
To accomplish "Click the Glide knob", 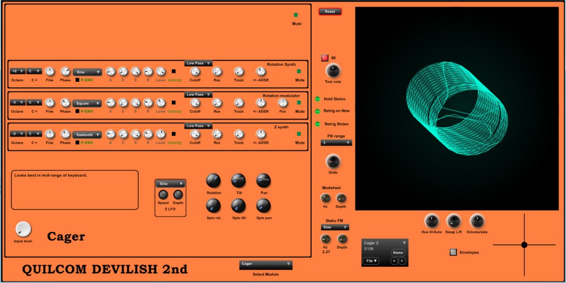I will (x=333, y=161).
